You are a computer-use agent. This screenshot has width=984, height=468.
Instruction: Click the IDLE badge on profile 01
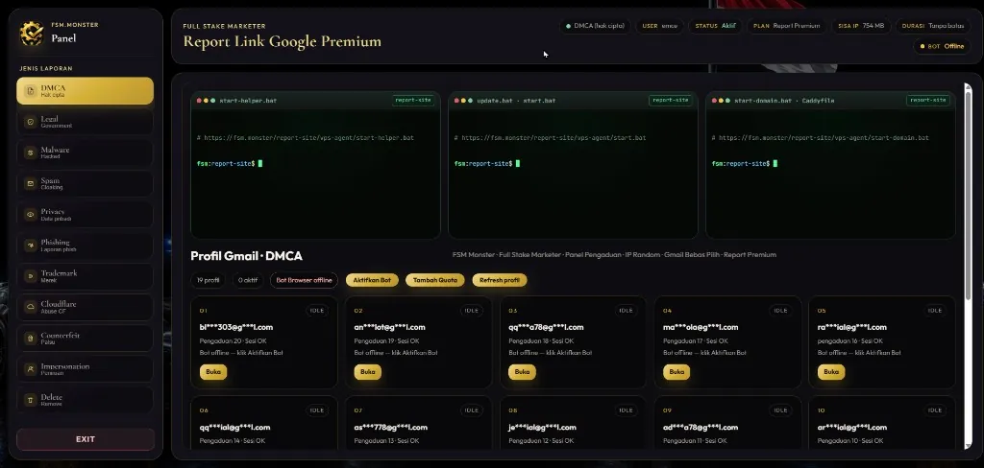click(317, 310)
